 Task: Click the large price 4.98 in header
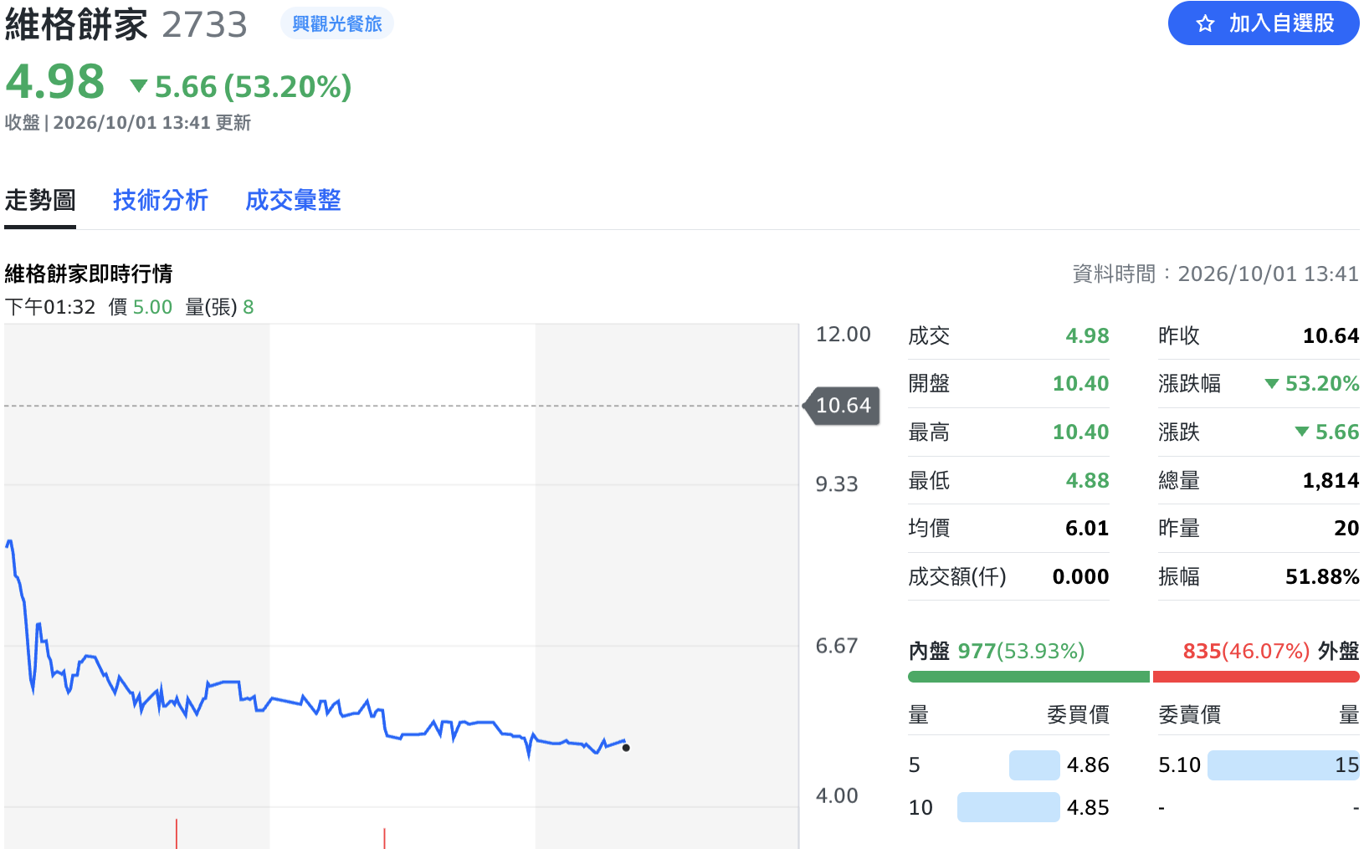click(55, 82)
